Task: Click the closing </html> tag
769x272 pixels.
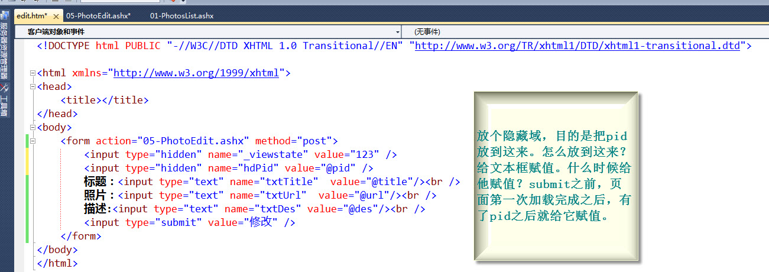Action: tap(57, 264)
